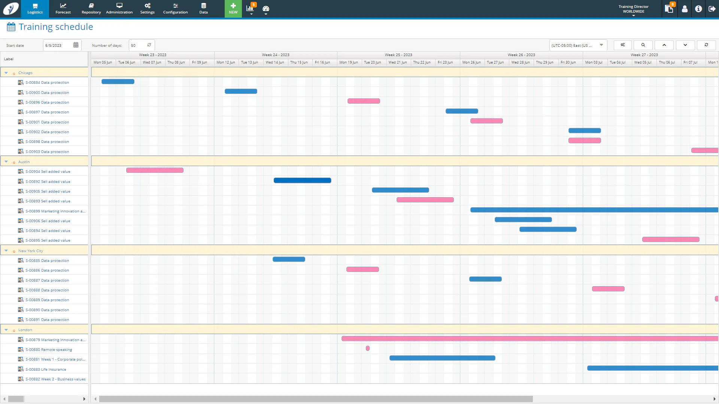Expand the Training Director Worldwide dropdown
719x404 pixels.
tap(633, 9)
